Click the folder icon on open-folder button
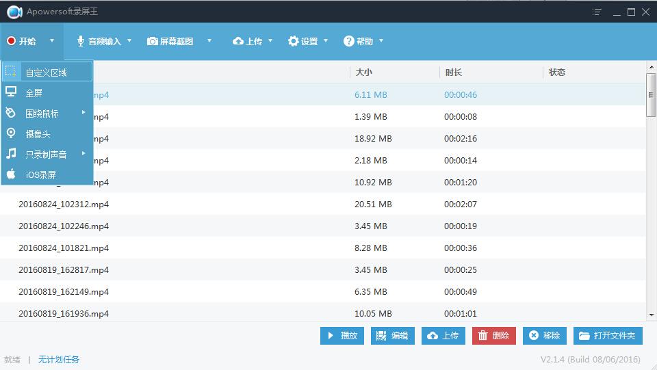Image resolution: width=657 pixels, height=370 pixels. click(584, 336)
